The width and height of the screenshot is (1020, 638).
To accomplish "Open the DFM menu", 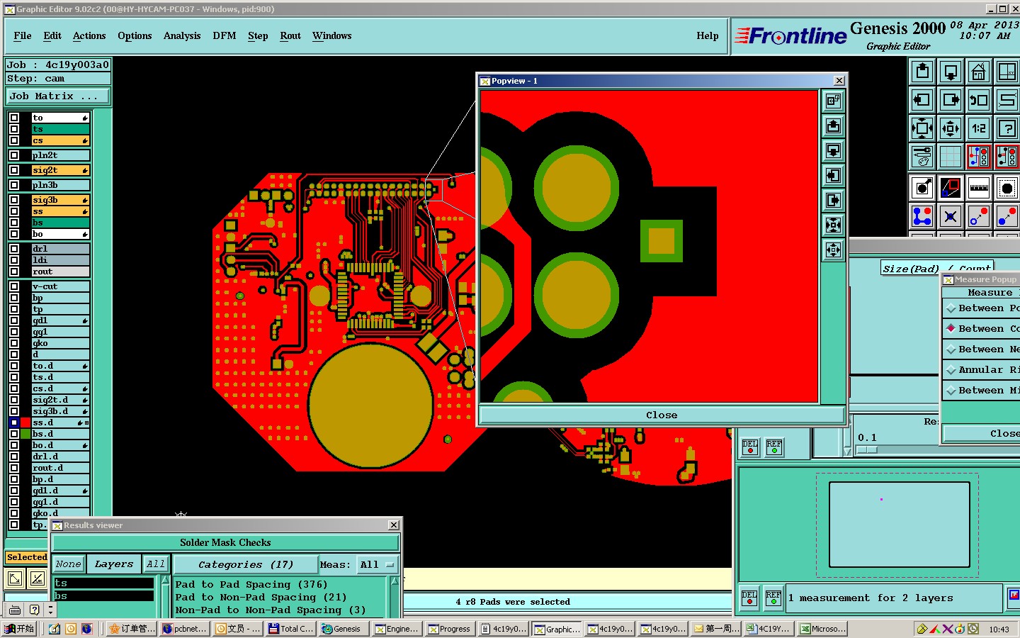I will (225, 36).
